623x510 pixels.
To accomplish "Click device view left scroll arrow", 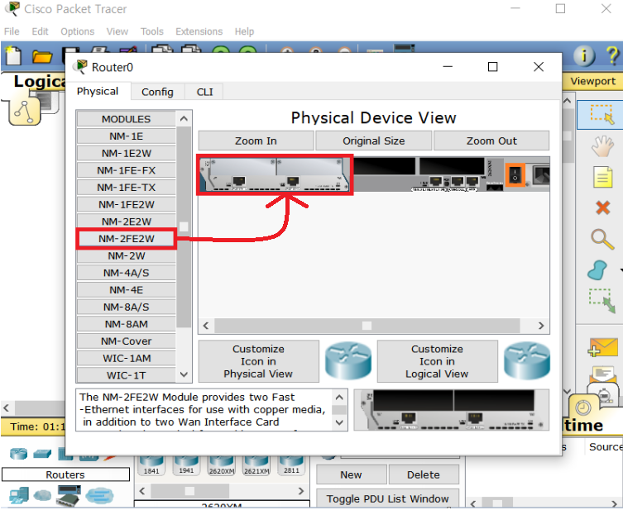I will 206,326.
